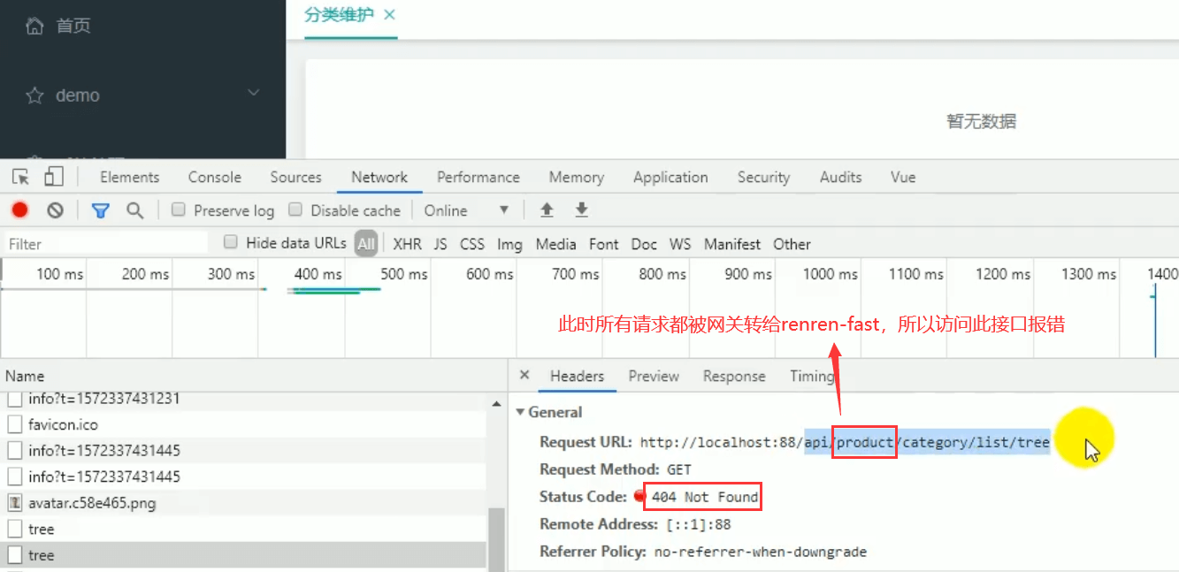This screenshot has height=572, width=1179.
Task: Switch to the Preview detail tab
Action: point(654,376)
